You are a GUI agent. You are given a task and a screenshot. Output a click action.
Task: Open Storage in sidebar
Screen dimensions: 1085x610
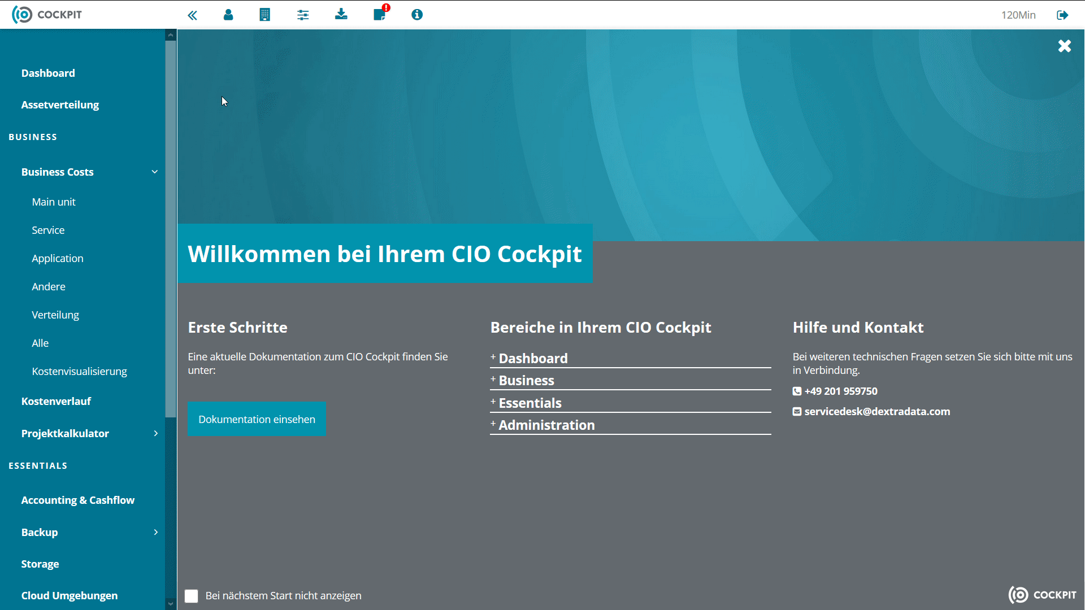[x=40, y=564]
